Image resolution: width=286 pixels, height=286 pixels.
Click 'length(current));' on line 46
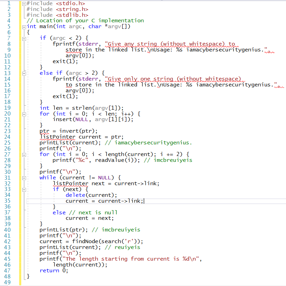[x=80, y=265]
